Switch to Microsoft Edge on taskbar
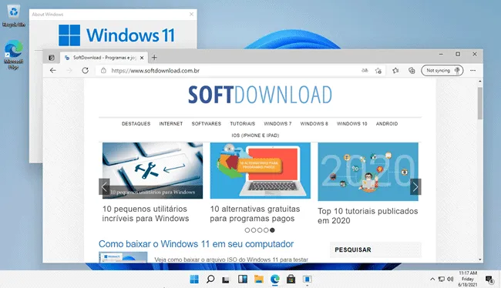The image size is (501, 288). 275,279
